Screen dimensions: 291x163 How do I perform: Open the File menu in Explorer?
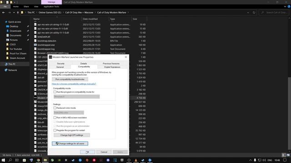[x=5, y=6]
